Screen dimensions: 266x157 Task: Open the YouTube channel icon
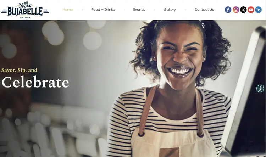(x=251, y=10)
